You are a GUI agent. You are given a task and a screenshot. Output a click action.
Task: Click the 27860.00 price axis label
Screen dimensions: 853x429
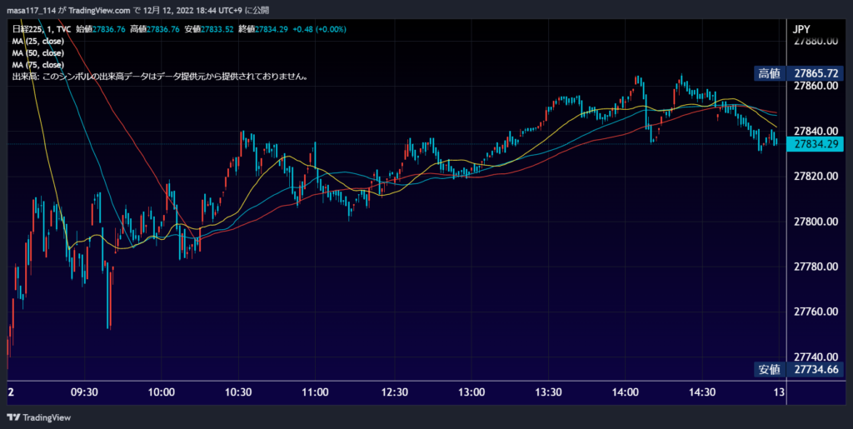coord(816,86)
